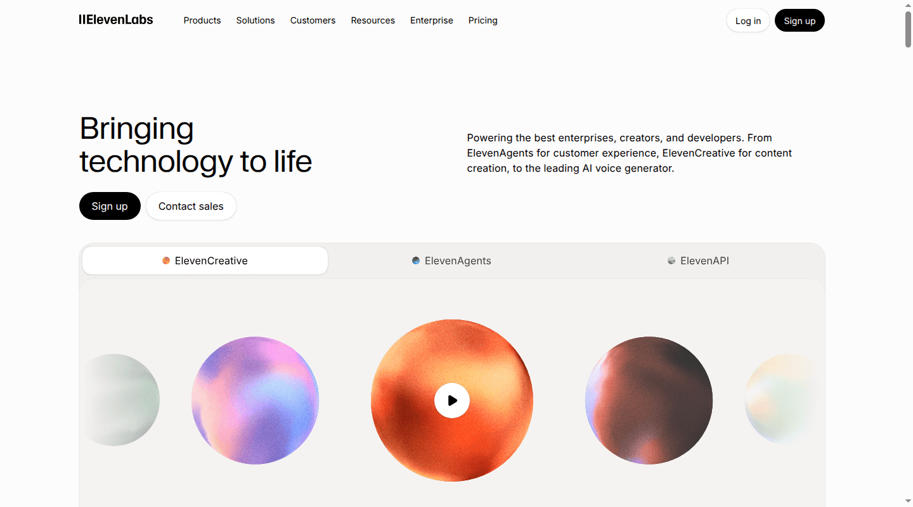913x507 pixels.
Task: Click the scrollbar up arrow
Action: (908, 4)
